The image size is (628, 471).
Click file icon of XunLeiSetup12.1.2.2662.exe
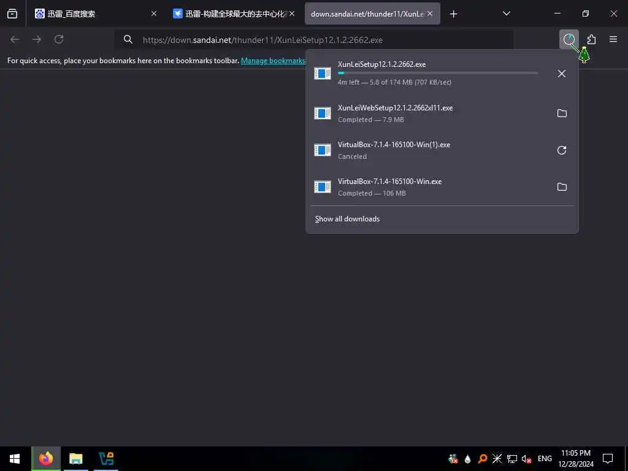323,74
